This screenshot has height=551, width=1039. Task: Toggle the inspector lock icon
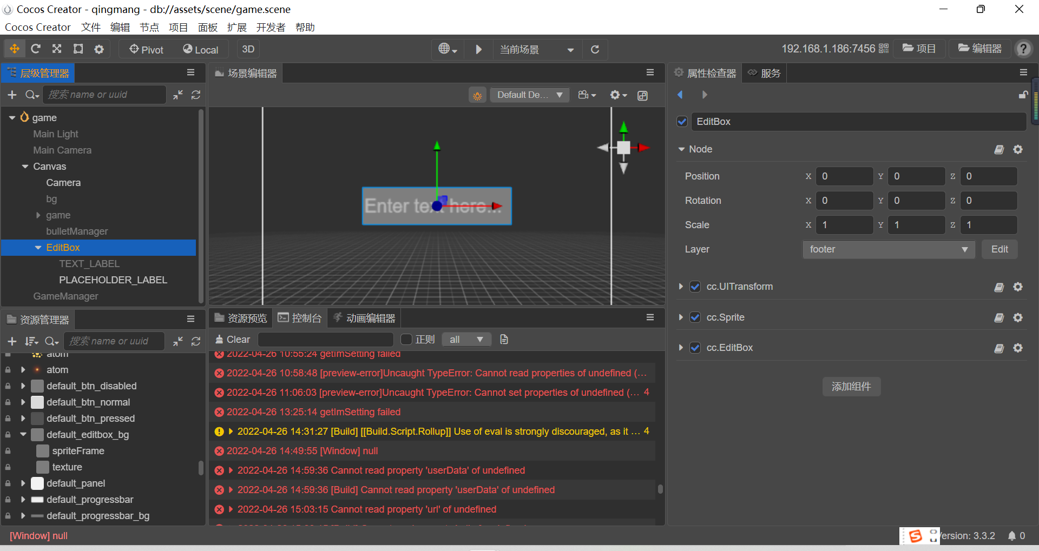(1023, 95)
